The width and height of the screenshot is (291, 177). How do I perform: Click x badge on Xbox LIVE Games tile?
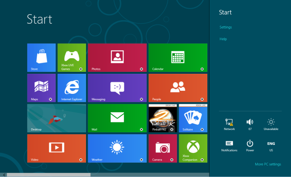pos(81,69)
